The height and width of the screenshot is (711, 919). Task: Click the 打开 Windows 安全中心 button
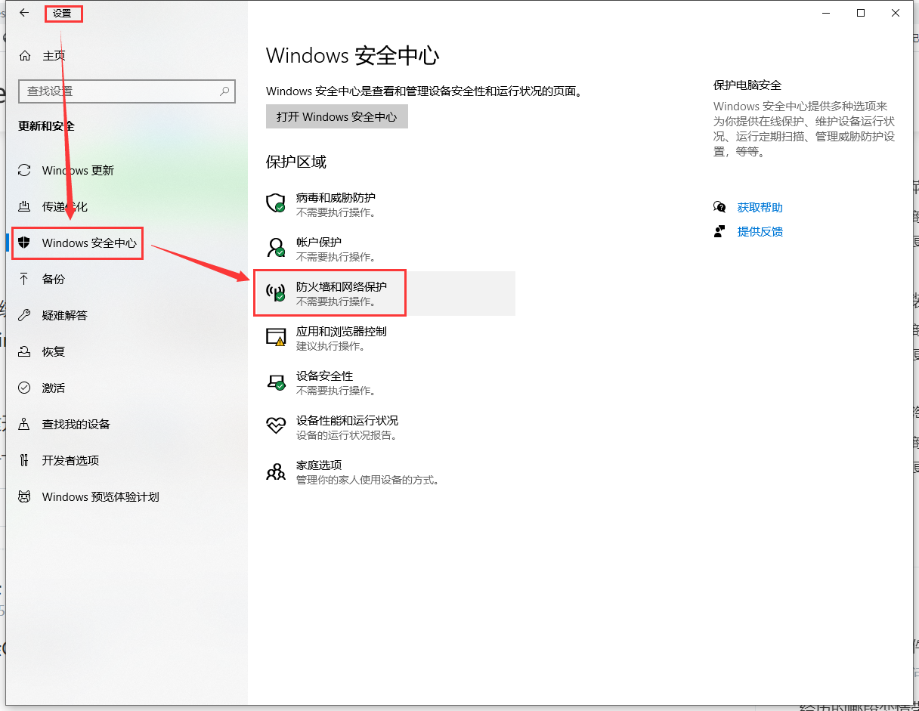pyautogui.click(x=337, y=117)
